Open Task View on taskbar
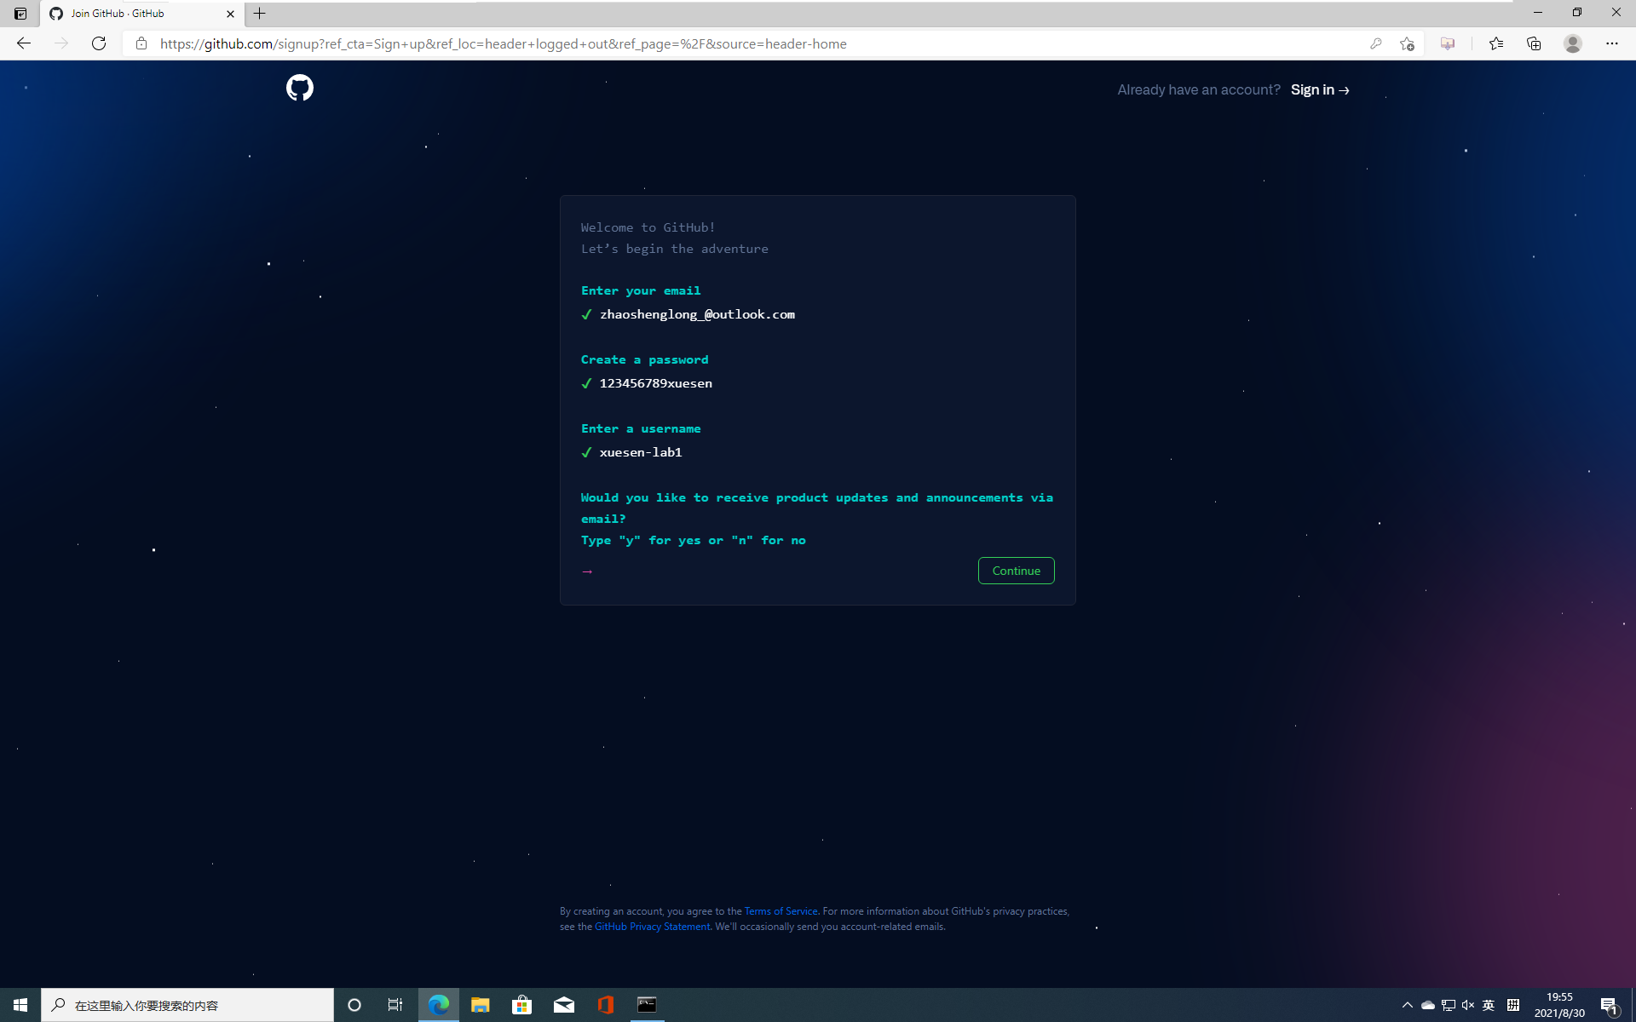 pyautogui.click(x=395, y=1005)
